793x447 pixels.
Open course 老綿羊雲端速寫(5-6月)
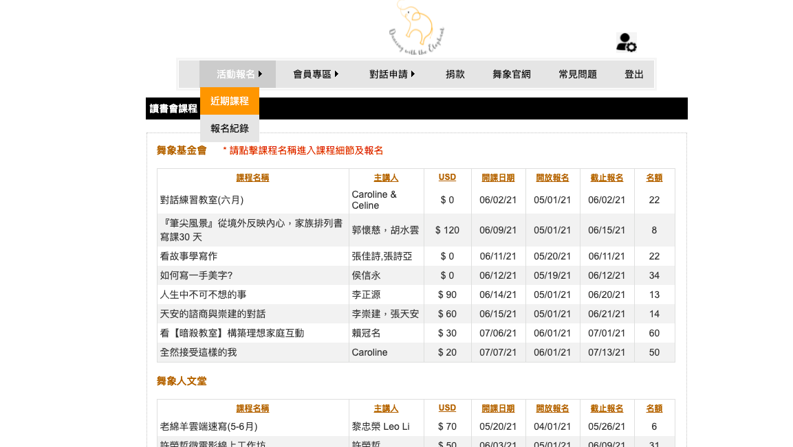tap(209, 426)
